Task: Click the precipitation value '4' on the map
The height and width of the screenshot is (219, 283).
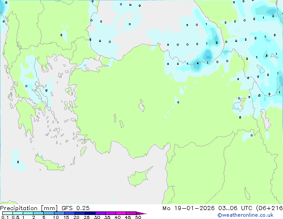Action: pyautogui.click(x=198, y=63)
